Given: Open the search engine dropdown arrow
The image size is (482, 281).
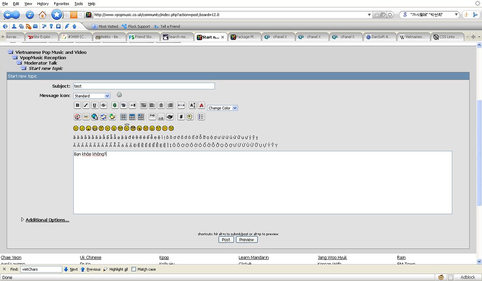Looking at the screenshot, I should click(x=457, y=15).
